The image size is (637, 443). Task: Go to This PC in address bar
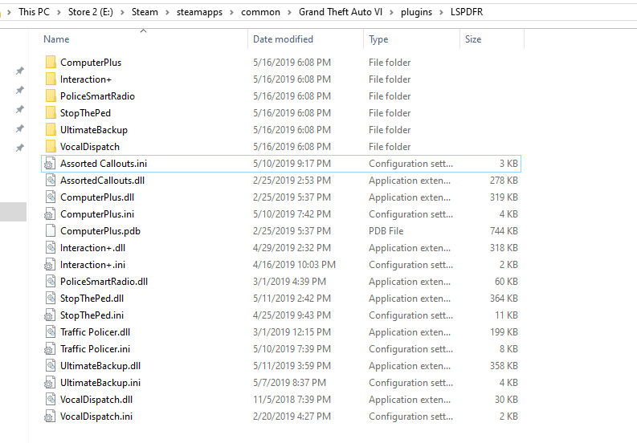click(34, 12)
